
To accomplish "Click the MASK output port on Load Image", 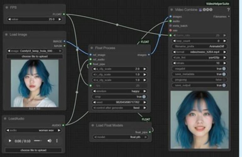I will click(64, 46).
